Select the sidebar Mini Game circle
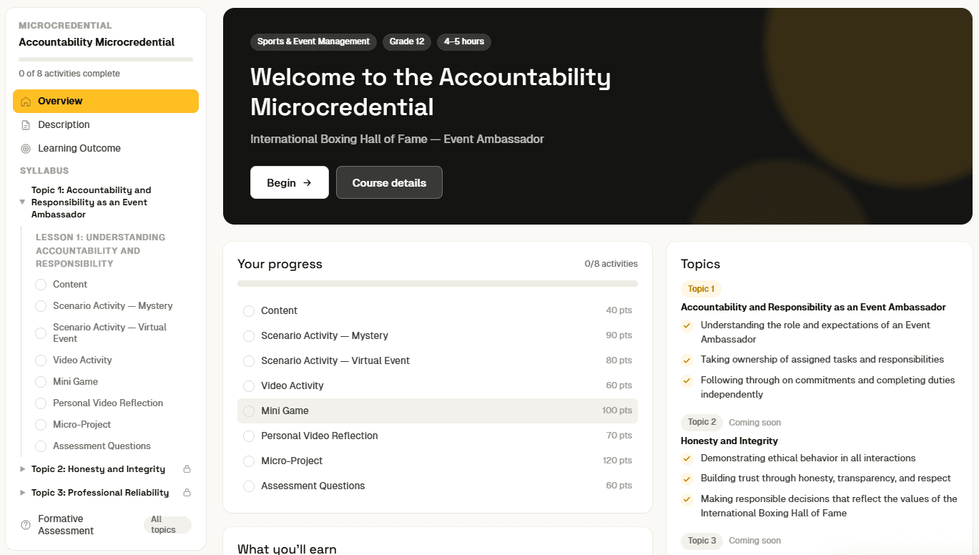The width and height of the screenshot is (979, 555). click(41, 382)
